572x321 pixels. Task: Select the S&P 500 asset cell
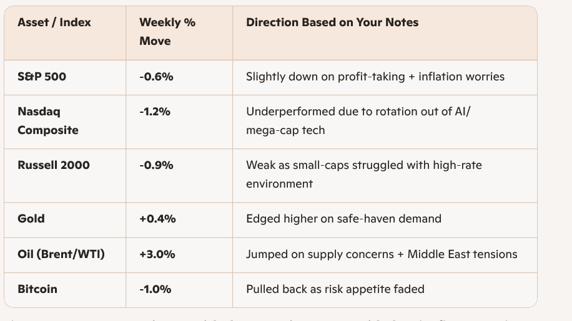pyautogui.click(x=42, y=77)
